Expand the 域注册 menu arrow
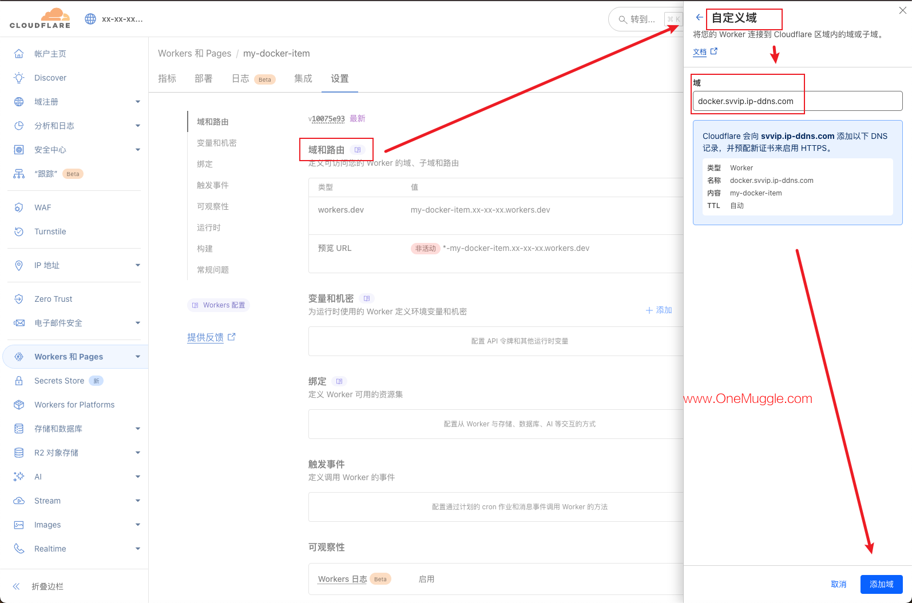912x603 pixels. (138, 102)
